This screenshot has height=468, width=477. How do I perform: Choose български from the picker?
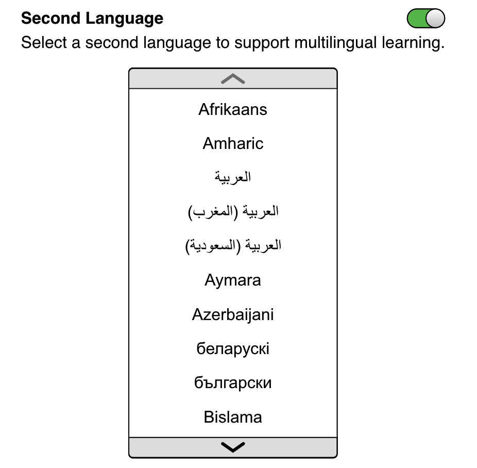tap(233, 382)
